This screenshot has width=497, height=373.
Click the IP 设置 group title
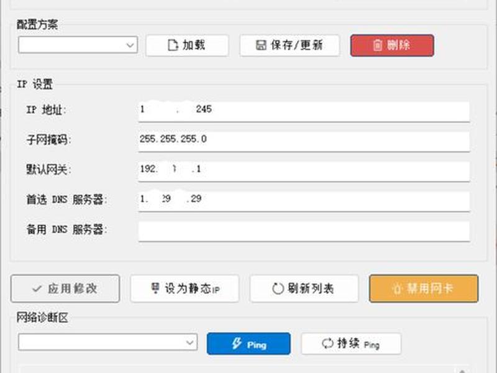[x=35, y=85]
